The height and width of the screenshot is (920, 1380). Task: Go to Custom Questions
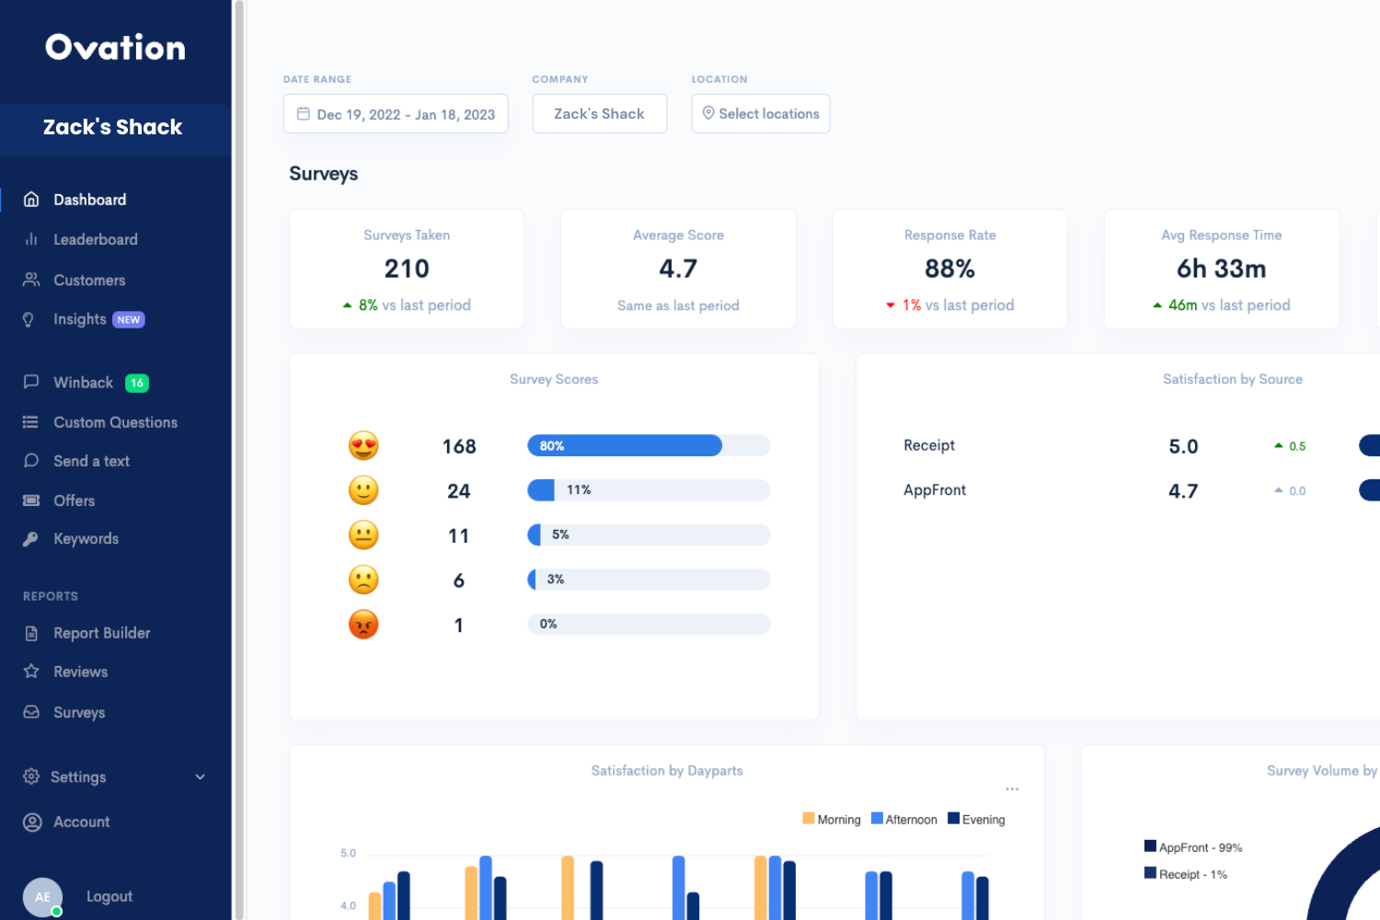(115, 422)
